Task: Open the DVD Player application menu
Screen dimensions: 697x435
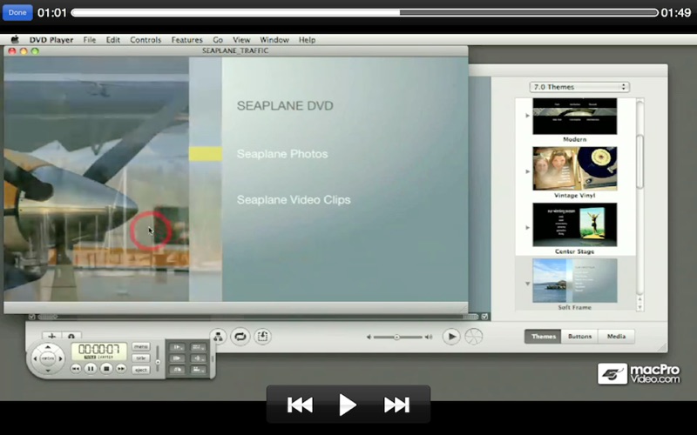Action: pyautogui.click(x=51, y=40)
